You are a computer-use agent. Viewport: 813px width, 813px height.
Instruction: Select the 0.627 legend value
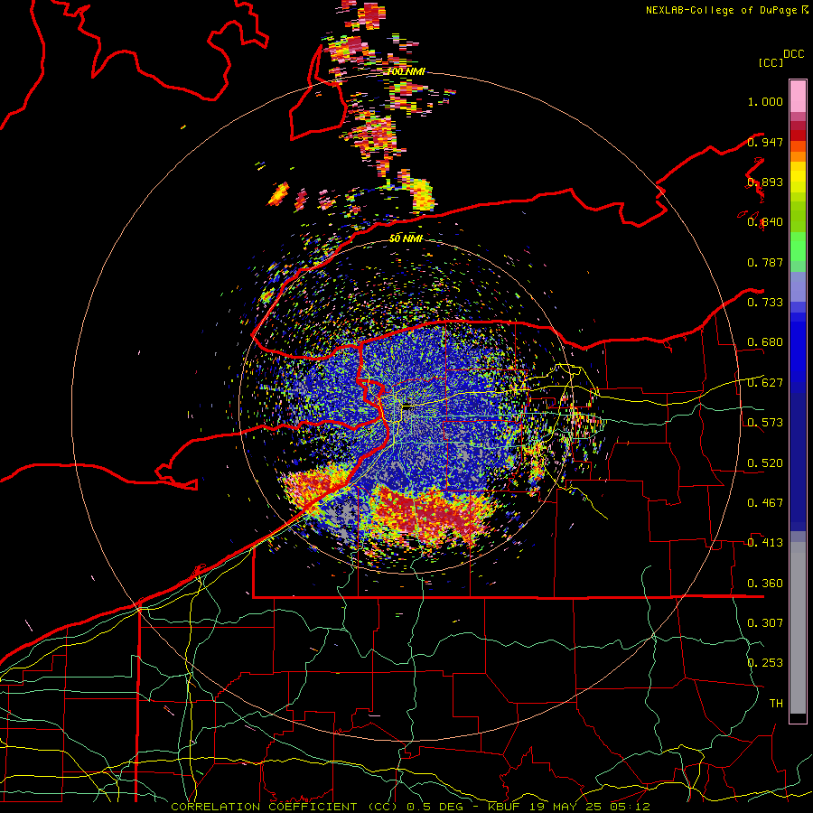[765, 383]
